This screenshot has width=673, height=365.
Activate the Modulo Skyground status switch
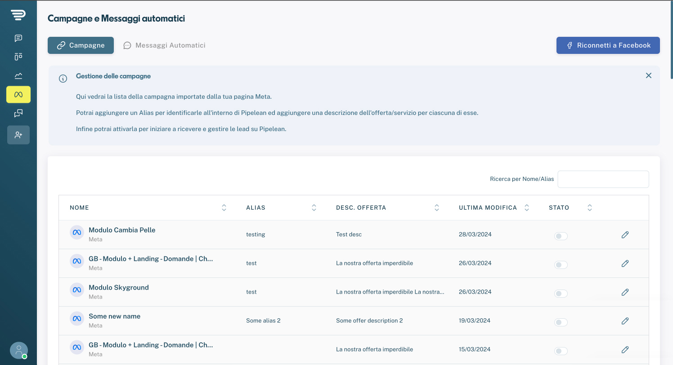pyautogui.click(x=561, y=294)
